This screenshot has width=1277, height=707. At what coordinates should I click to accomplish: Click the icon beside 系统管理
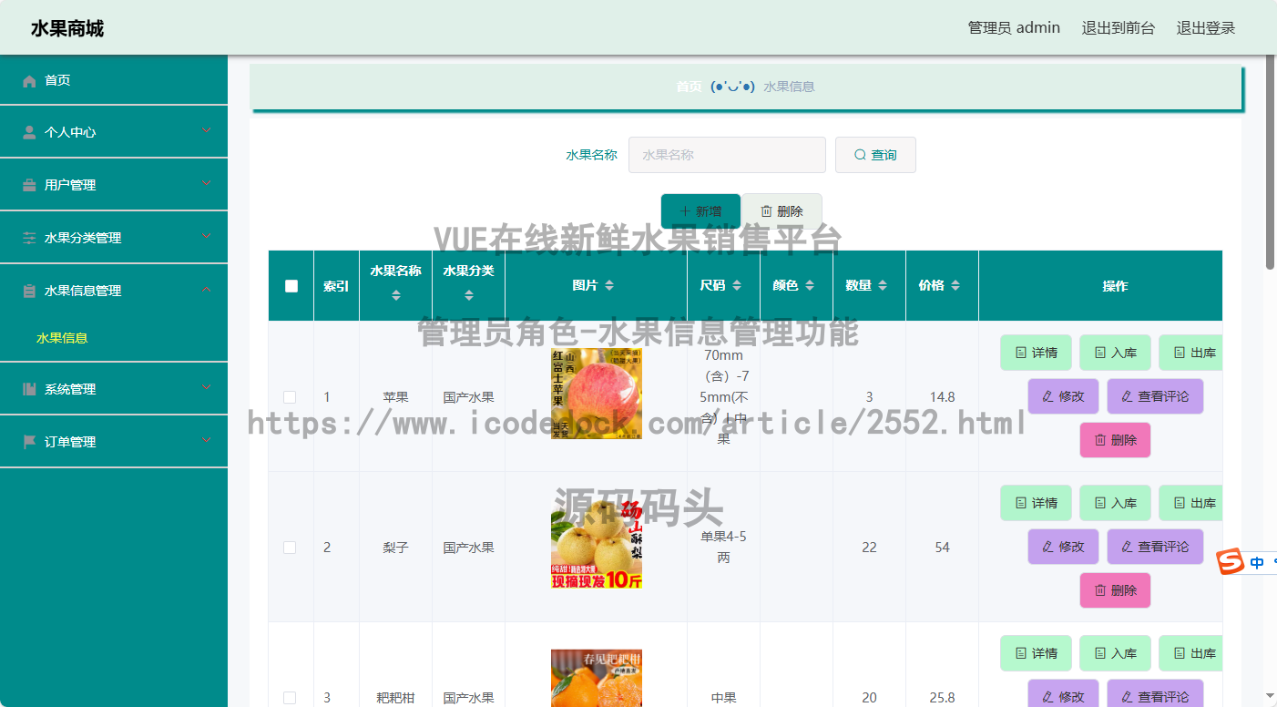[x=29, y=389]
